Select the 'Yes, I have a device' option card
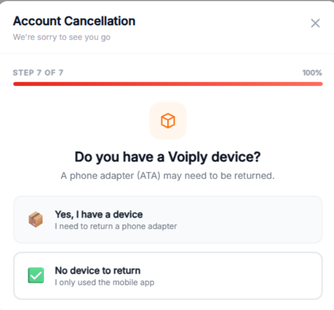This screenshot has height=310, width=334. click(x=168, y=220)
